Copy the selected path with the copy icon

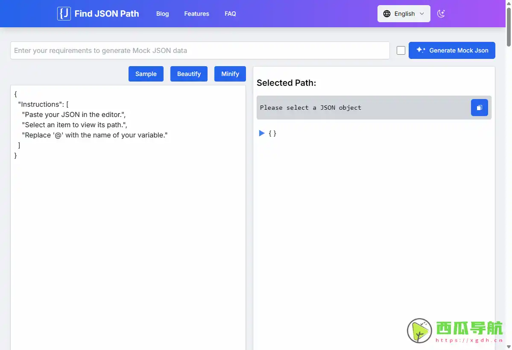tap(479, 108)
